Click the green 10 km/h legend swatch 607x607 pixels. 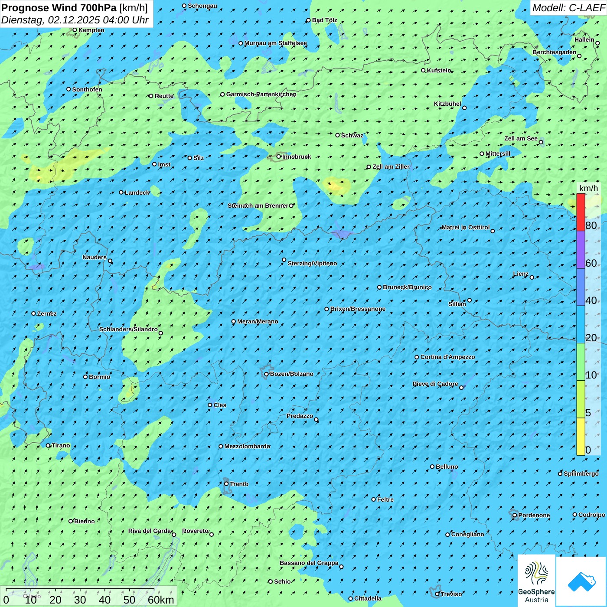(581, 362)
